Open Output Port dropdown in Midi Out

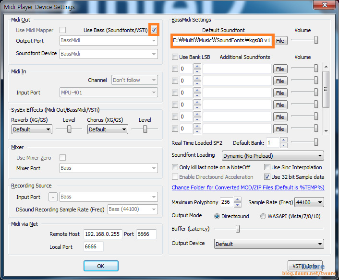pos(109,41)
